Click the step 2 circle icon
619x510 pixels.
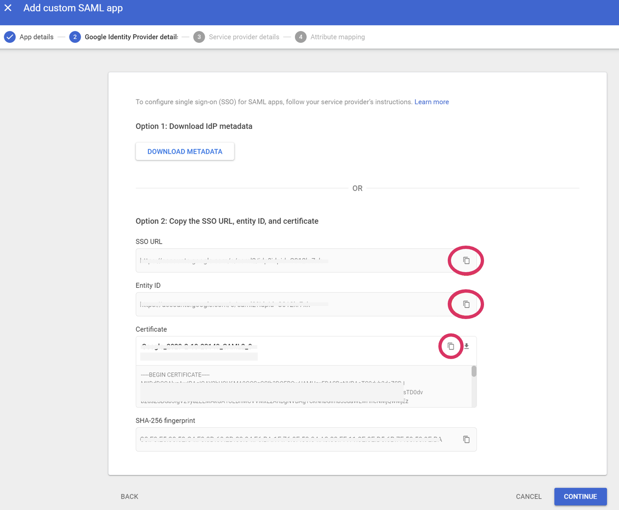pyautogui.click(x=75, y=37)
